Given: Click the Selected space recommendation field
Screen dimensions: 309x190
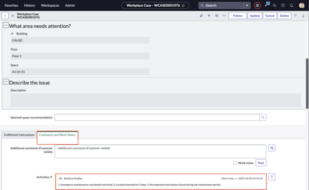Looking at the screenshot, I should coord(157,117).
